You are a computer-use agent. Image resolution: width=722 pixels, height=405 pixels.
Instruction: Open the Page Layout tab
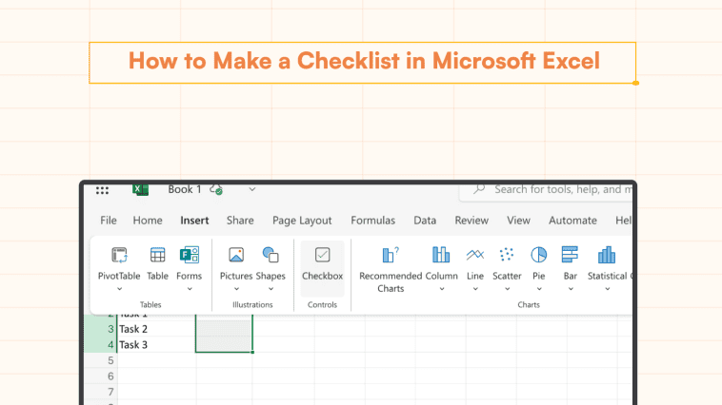click(302, 221)
